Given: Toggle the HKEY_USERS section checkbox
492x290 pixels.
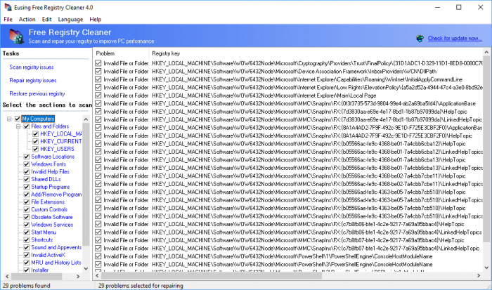Looking at the screenshot, I should tap(35, 149).
